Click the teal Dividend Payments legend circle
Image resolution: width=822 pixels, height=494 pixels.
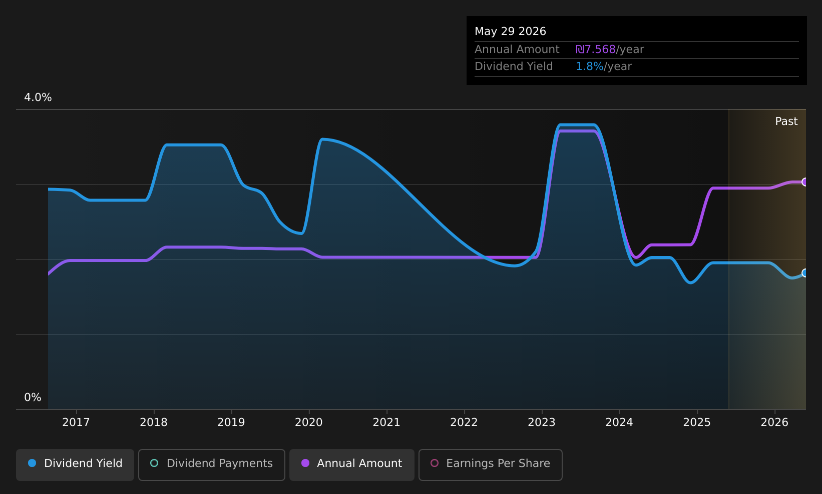point(154,463)
